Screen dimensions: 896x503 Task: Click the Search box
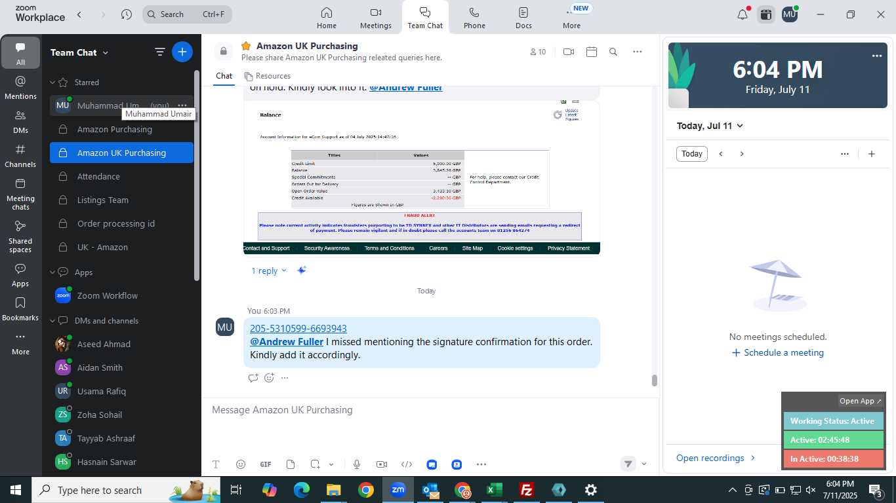pyautogui.click(x=187, y=14)
